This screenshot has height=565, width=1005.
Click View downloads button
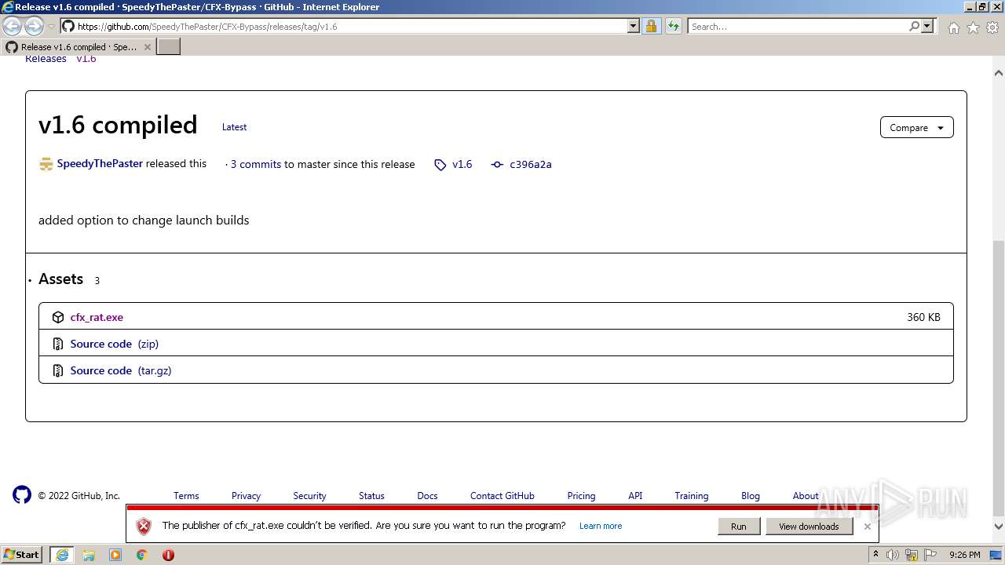809,527
